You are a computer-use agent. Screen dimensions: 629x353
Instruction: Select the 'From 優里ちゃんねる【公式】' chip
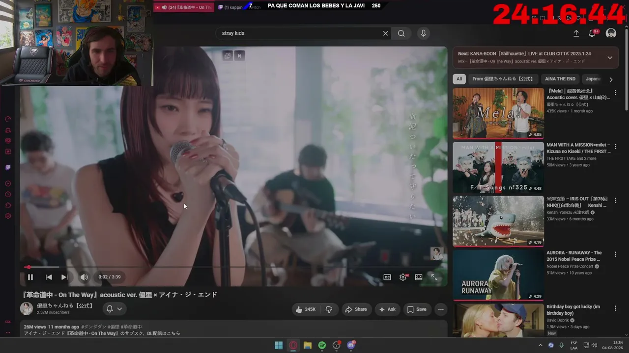tap(503, 79)
